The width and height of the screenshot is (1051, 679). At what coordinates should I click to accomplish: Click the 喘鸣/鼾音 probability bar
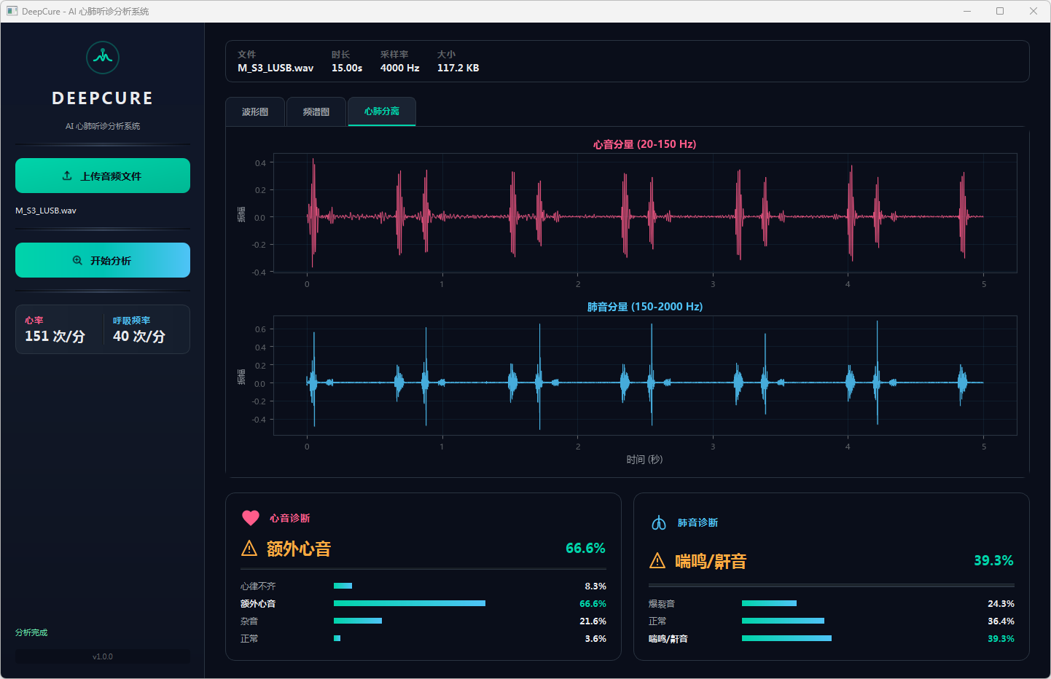(x=786, y=638)
